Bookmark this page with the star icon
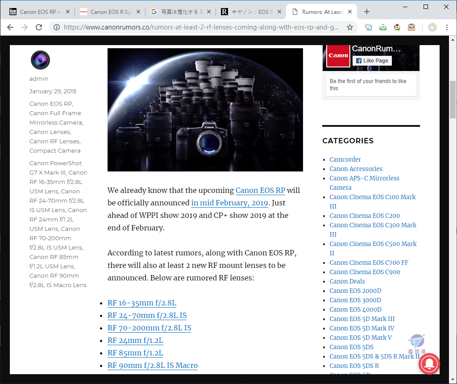This screenshot has width=457, height=384. pos(350,27)
